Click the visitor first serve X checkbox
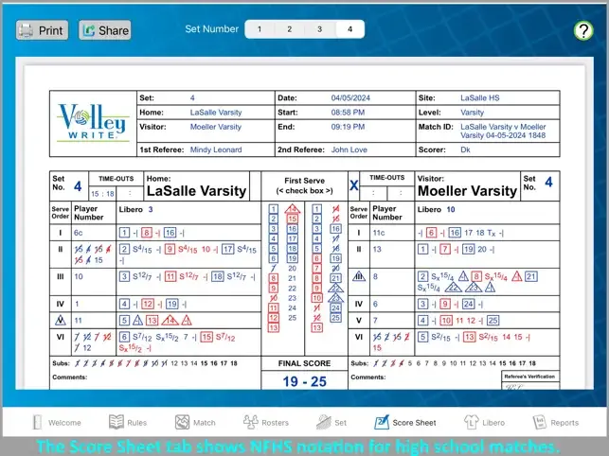This screenshot has width=609, height=456. tap(353, 185)
